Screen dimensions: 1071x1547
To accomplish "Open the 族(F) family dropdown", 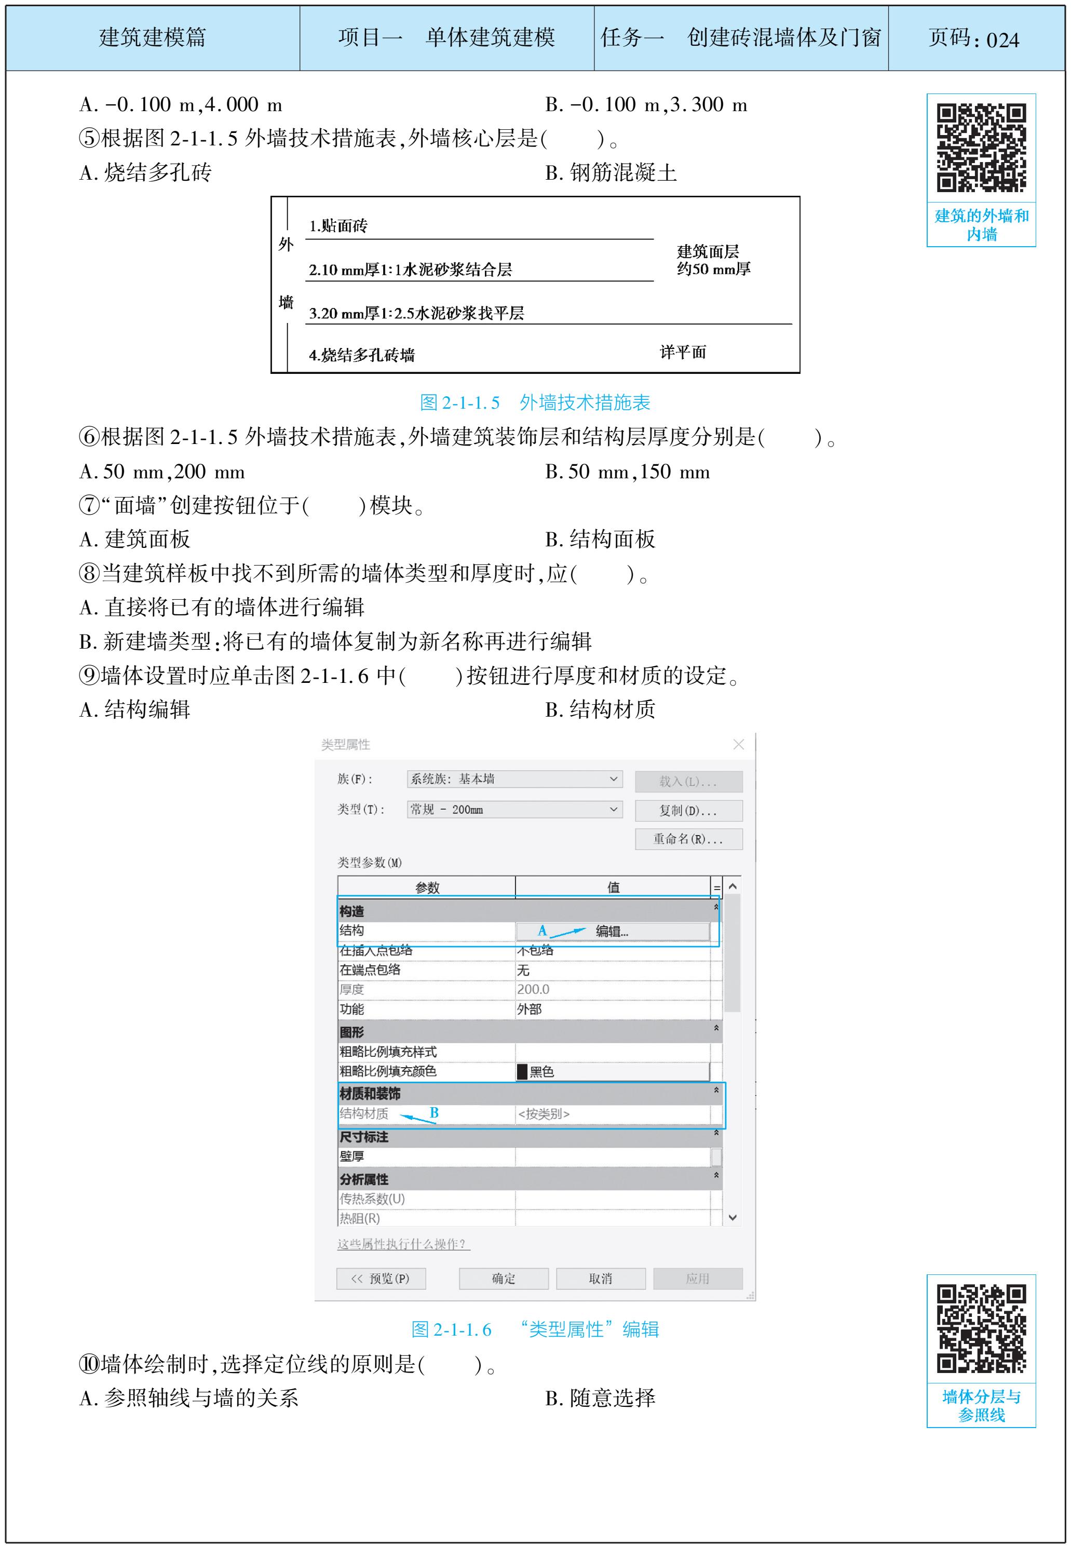I will [x=514, y=779].
